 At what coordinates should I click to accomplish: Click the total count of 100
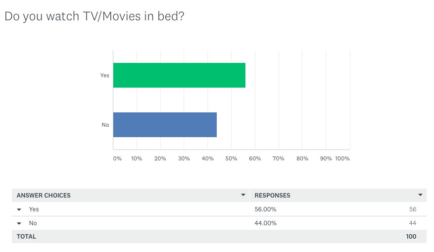coord(411,237)
